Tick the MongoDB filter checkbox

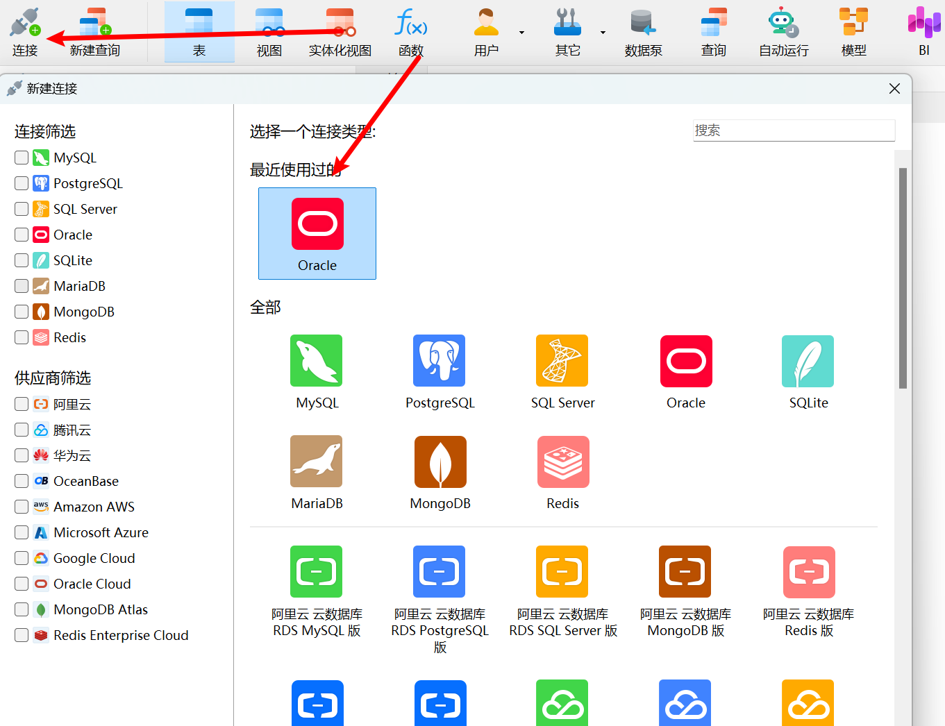pyautogui.click(x=22, y=312)
